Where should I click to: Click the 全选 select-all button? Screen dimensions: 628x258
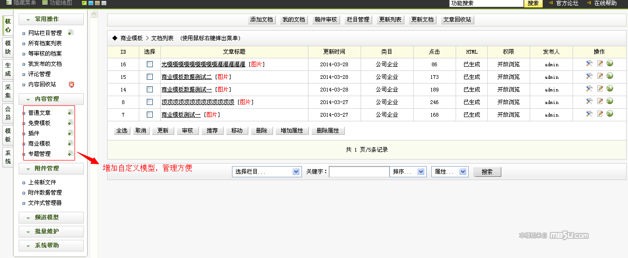pyautogui.click(x=122, y=131)
